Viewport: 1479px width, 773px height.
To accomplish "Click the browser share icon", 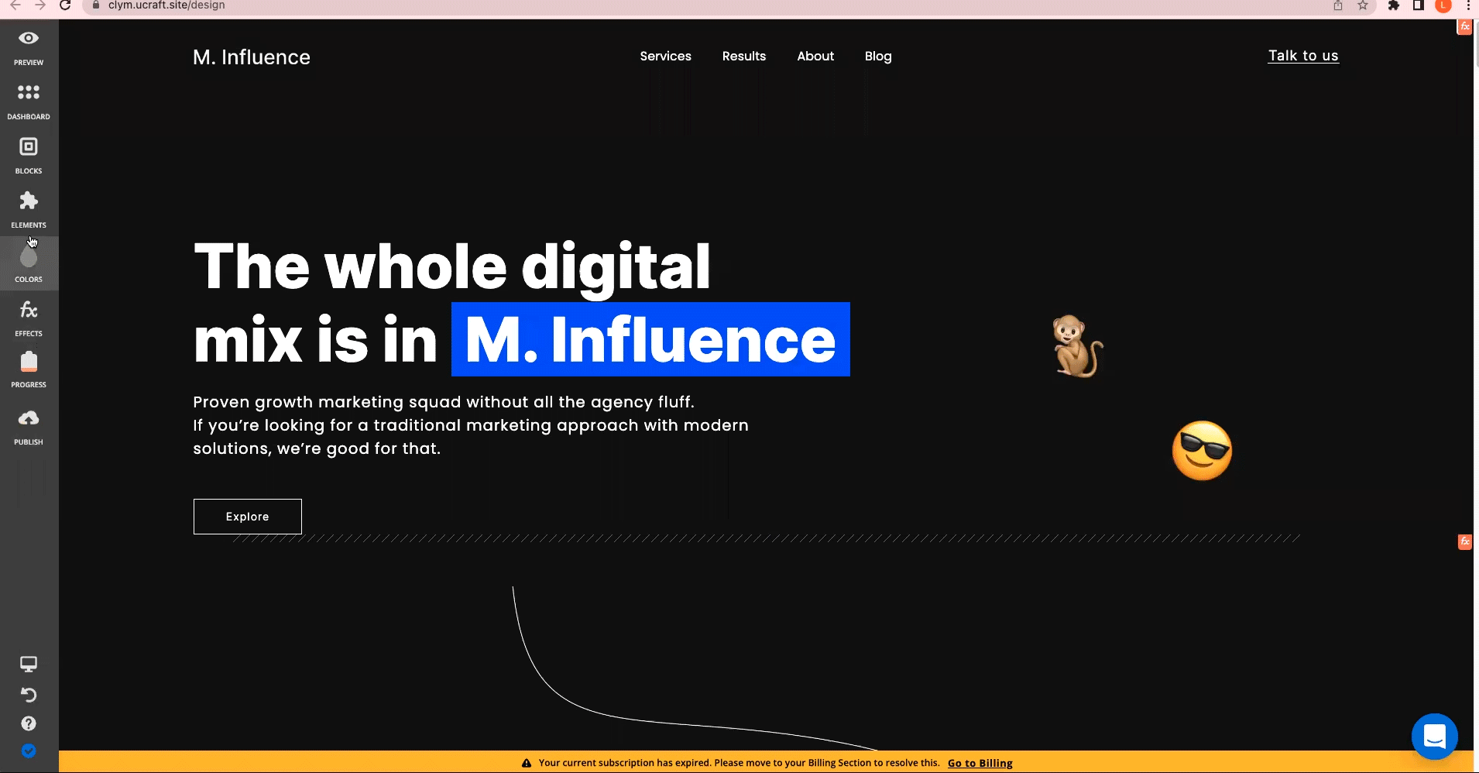I will click(x=1338, y=5).
